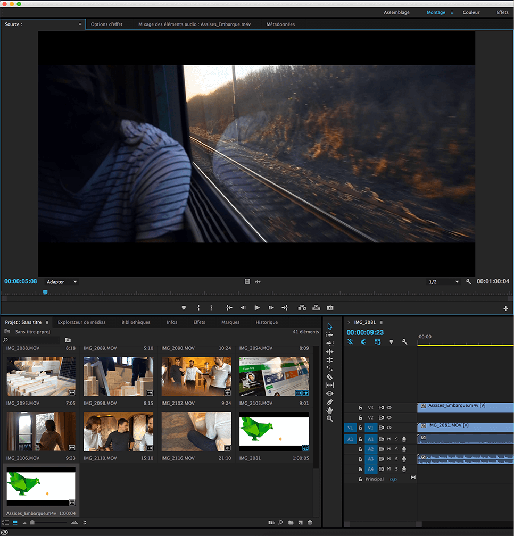
Task: Click the 00:00:09:23 timeline timecode
Action: [x=365, y=332]
